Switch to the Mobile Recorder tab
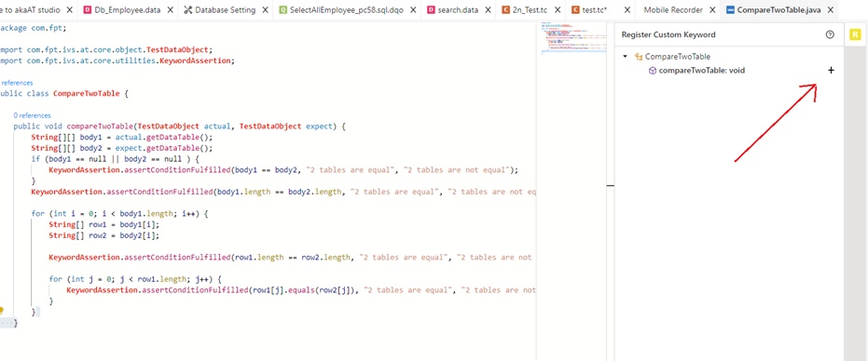Screen dimensions: 868x361 pyautogui.click(x=673, y=10)
